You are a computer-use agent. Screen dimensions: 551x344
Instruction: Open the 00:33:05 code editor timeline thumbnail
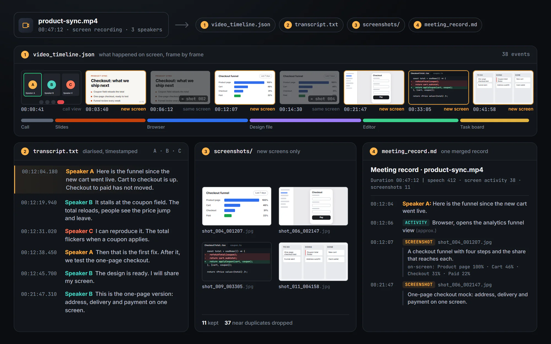coord(439,88)
